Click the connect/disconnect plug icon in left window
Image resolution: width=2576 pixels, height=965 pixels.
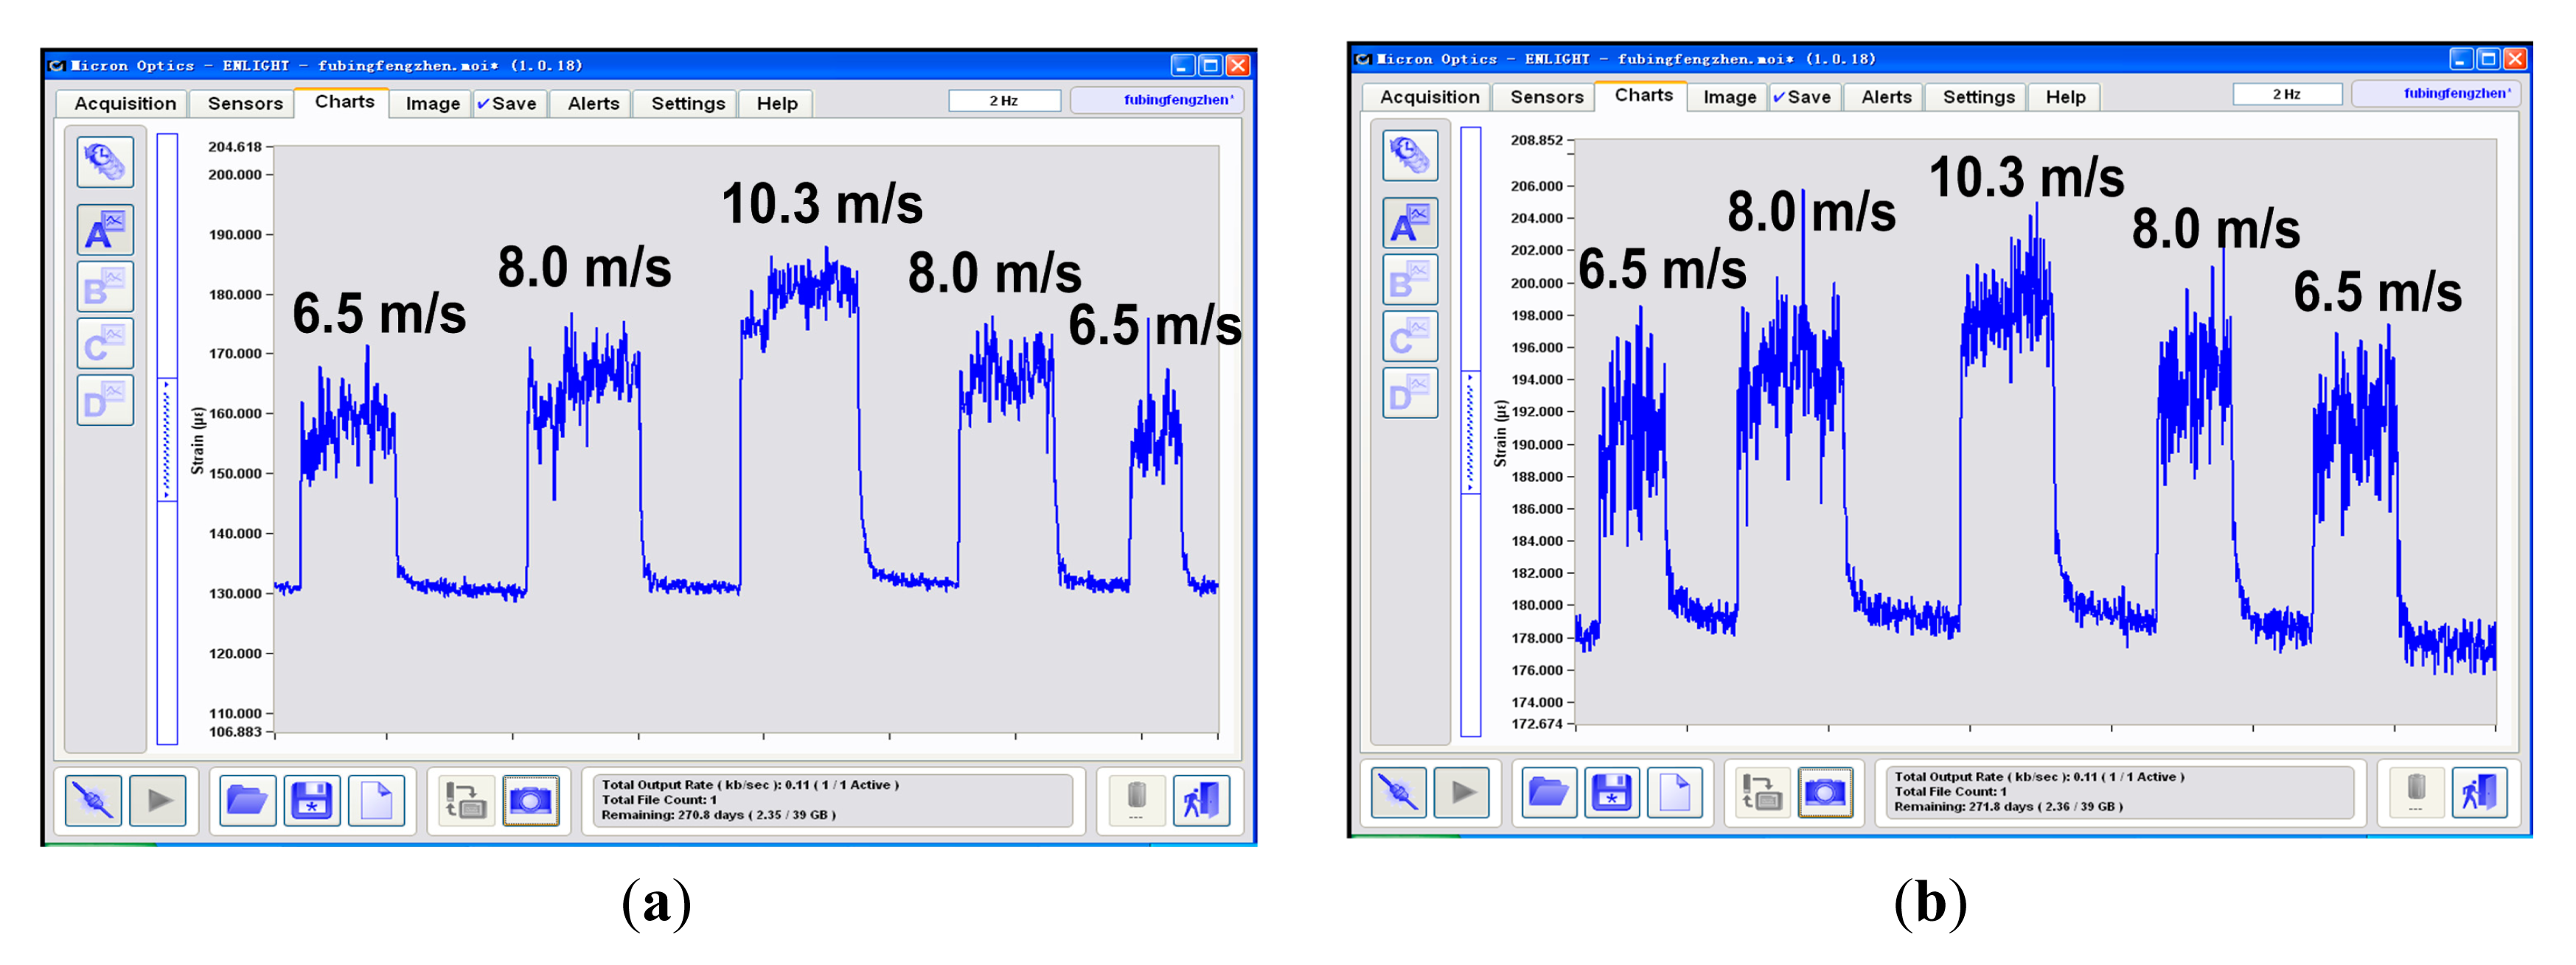tap(93, 800)
